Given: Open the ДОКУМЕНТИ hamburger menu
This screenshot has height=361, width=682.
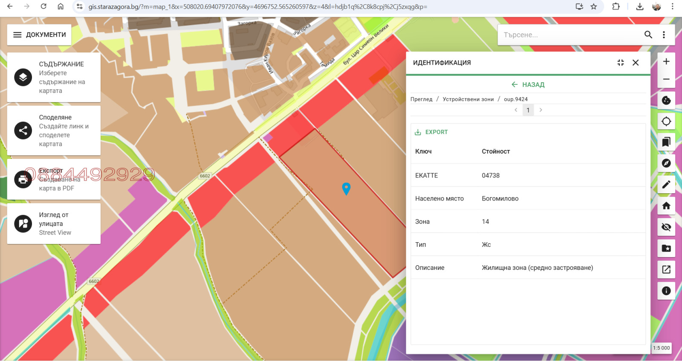Looking at the screenshot, I should tap(39, 35).
